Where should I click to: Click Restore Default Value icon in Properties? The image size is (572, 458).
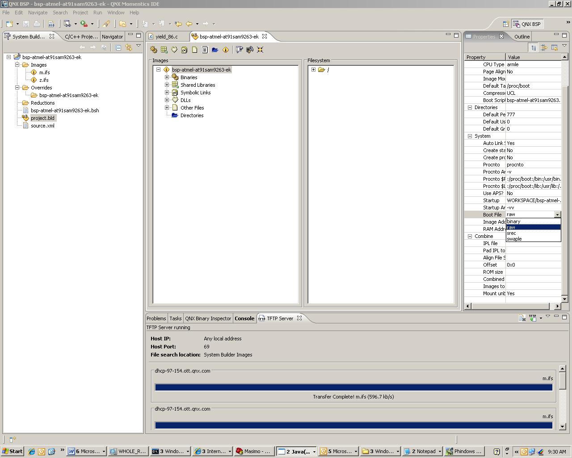pos(554,47)
